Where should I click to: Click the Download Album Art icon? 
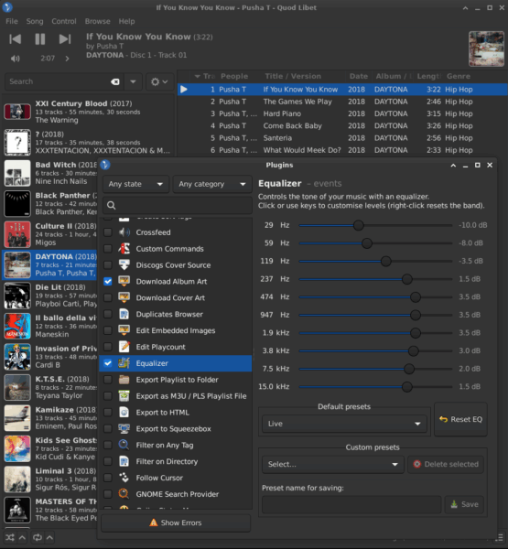[124, 281]
